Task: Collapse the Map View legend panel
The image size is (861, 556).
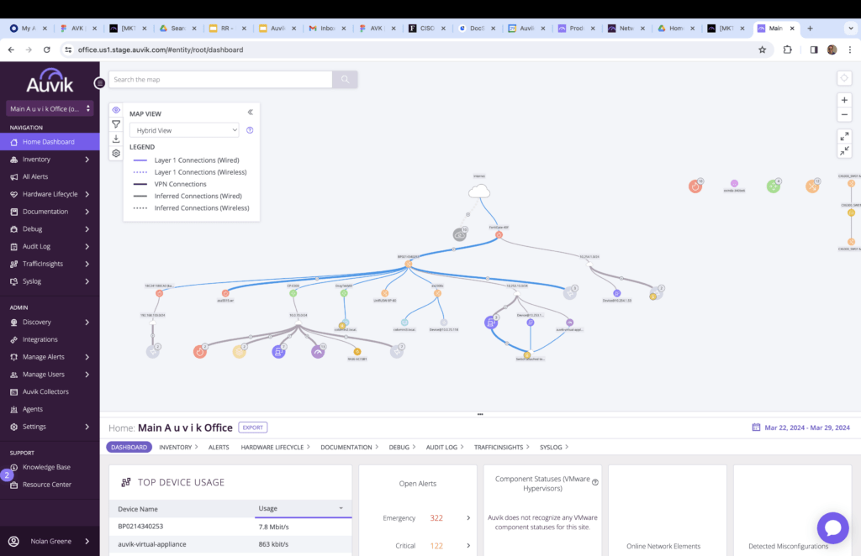Action: 250,113
